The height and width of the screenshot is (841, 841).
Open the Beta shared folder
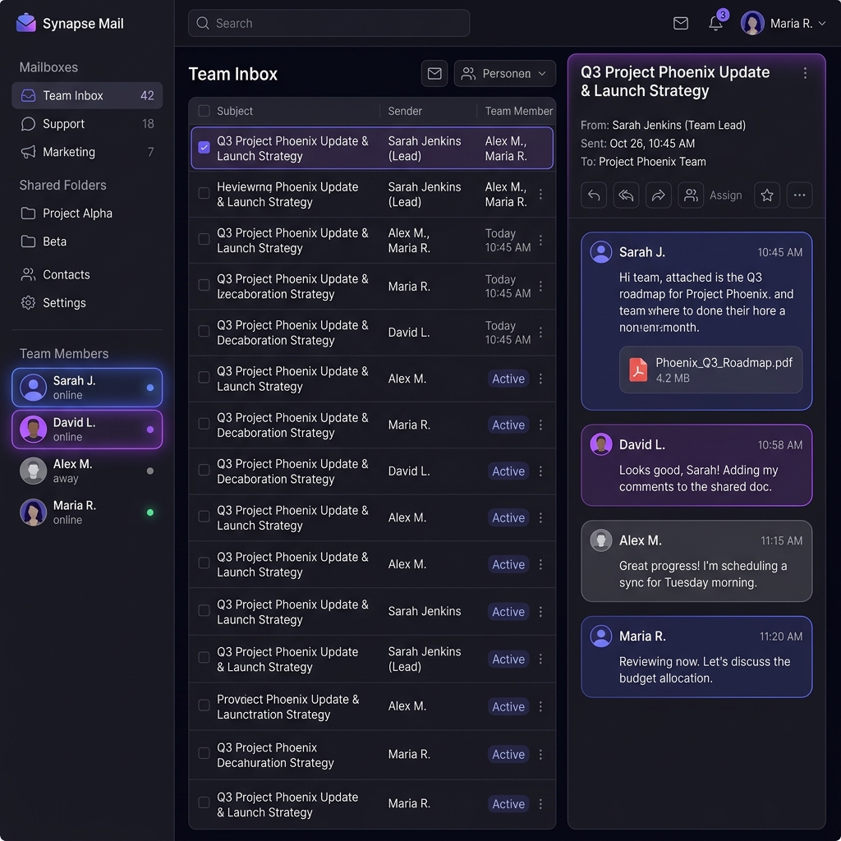(87, 241)
